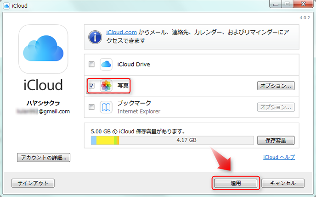Click the 5.00 GB storage text

click(138, 131)
